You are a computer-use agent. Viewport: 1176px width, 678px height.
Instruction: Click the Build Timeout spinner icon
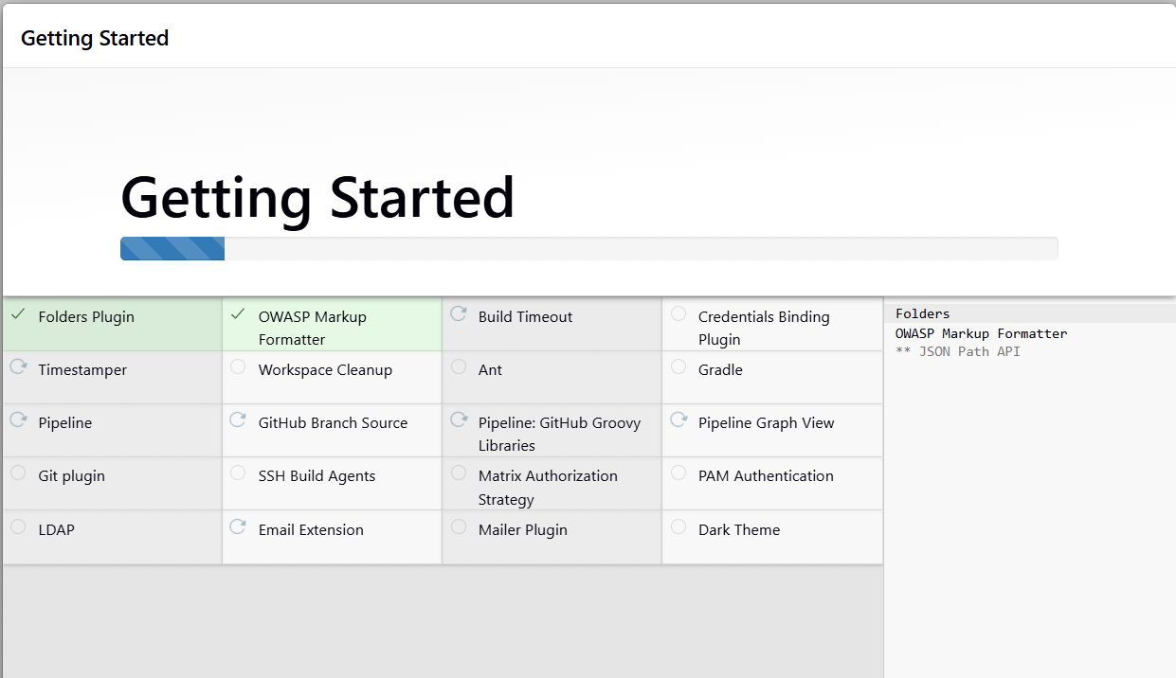tap(458, 313)
